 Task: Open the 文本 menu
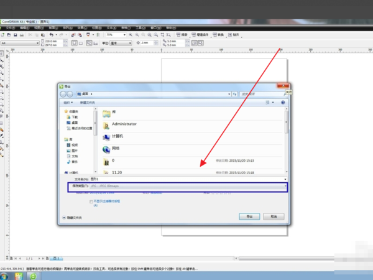[111, 28]
